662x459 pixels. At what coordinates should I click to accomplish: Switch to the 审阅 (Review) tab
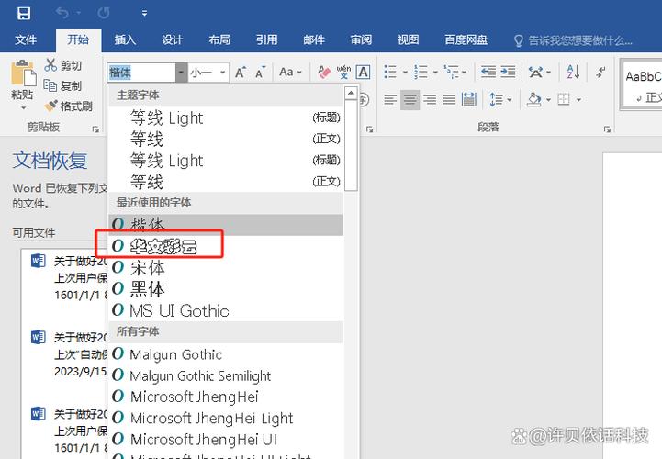click(361, 40)
